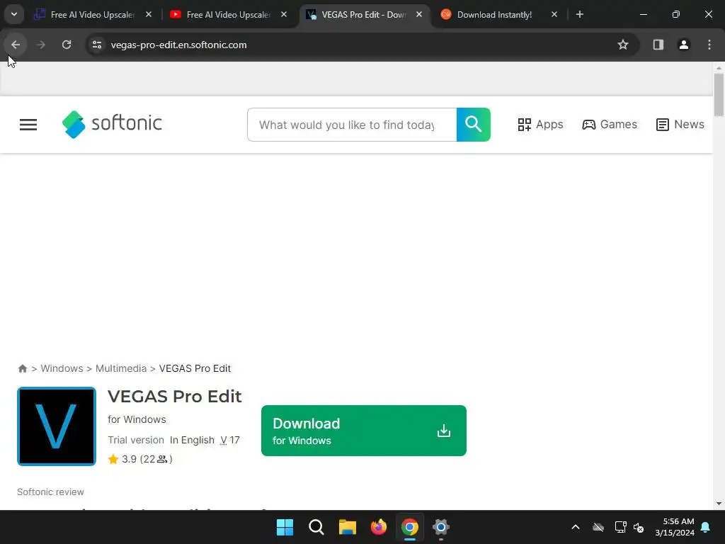Viewport: 725px width, 544px height.
Task: Go to Softonic home via breadcrumb icon
Action: pyautogui.click(x=22, y=368)
